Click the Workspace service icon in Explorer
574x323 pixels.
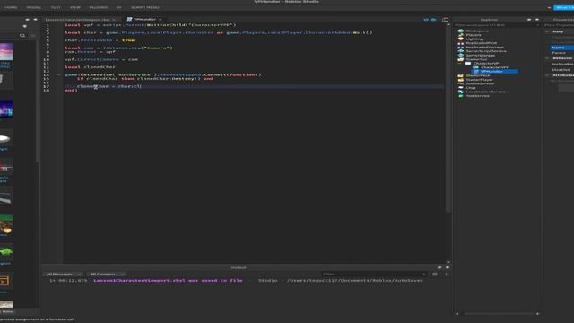click(461, 31)
